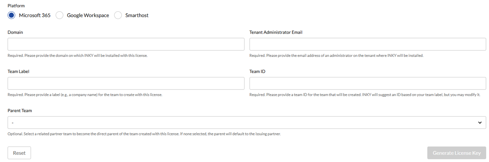Click the Domain input field
This screenshot has height=162, width=489.
click(x=126, y=44)
